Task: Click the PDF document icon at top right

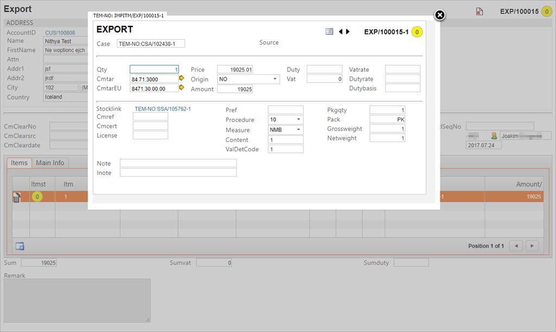Action: point(479,11)
